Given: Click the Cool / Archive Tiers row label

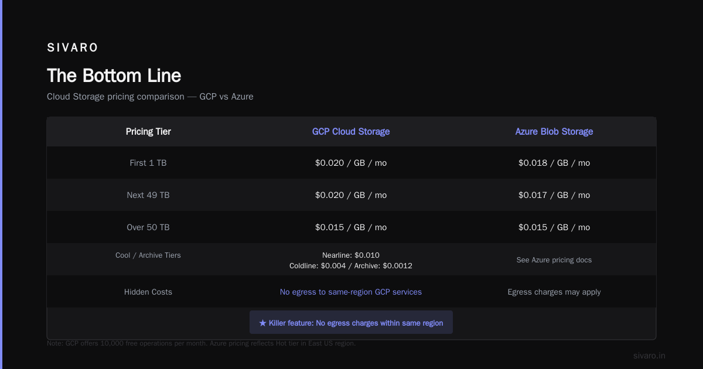Looking at the screenshot, I should click(148, 255).
